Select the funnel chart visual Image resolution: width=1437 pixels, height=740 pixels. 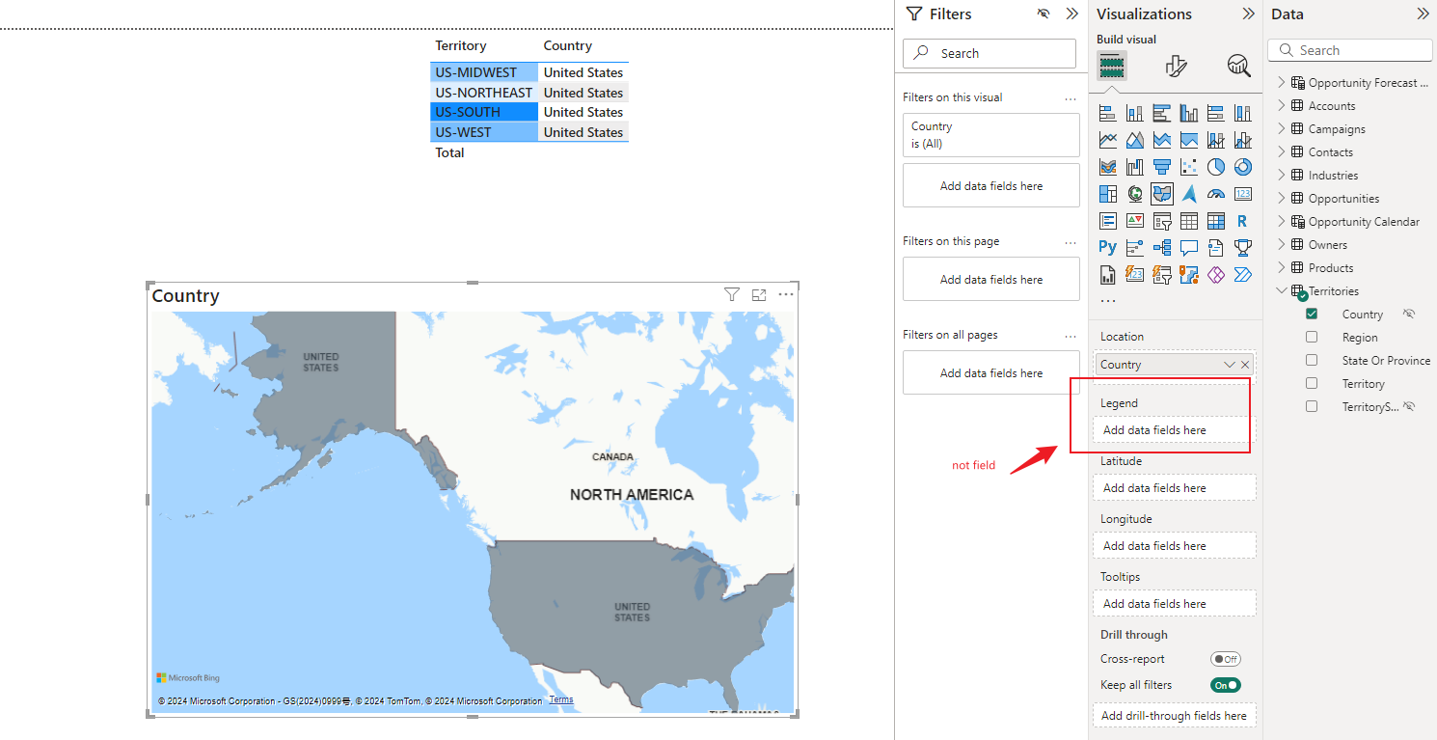point(1161,167)
